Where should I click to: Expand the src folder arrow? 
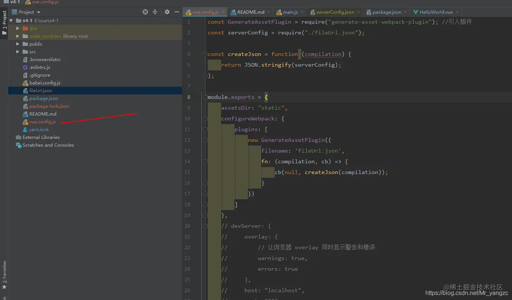[17, 51]
